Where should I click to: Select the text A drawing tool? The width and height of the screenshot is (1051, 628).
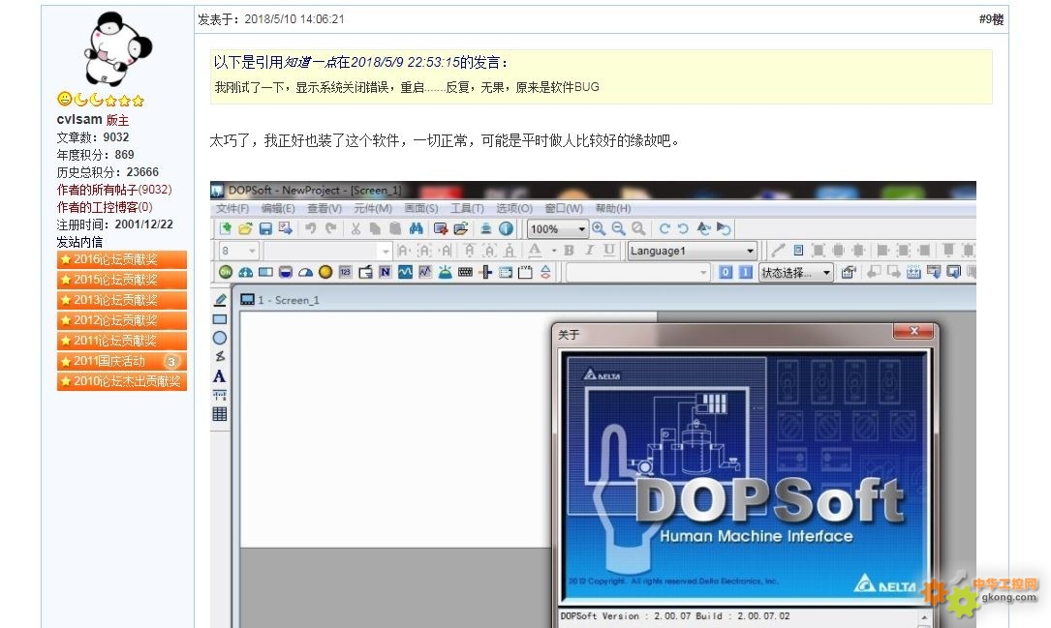tap(219, 376)
